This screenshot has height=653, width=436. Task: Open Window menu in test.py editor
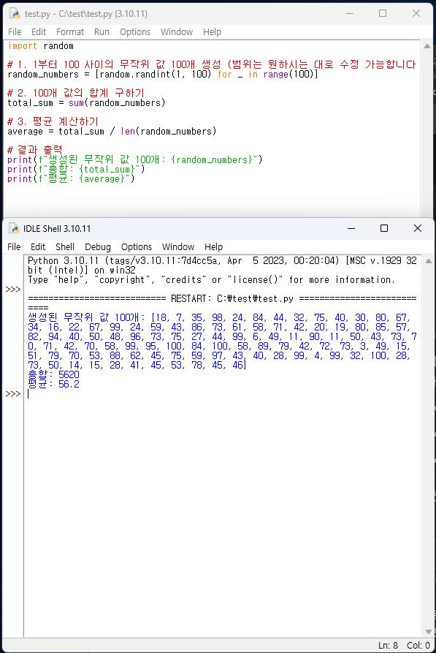click(177, 32)
